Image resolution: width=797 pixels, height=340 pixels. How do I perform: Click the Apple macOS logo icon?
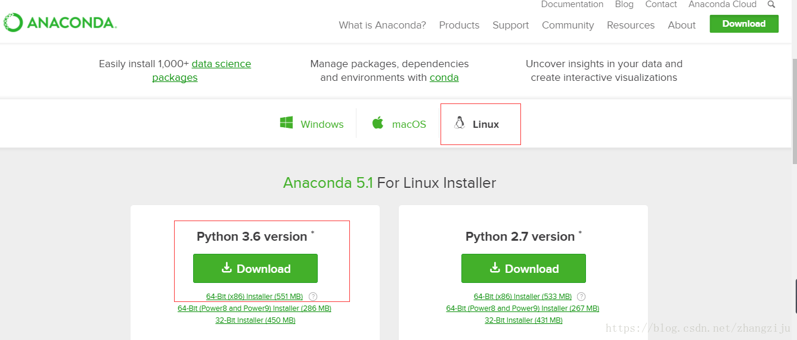[x=377, y=123]
